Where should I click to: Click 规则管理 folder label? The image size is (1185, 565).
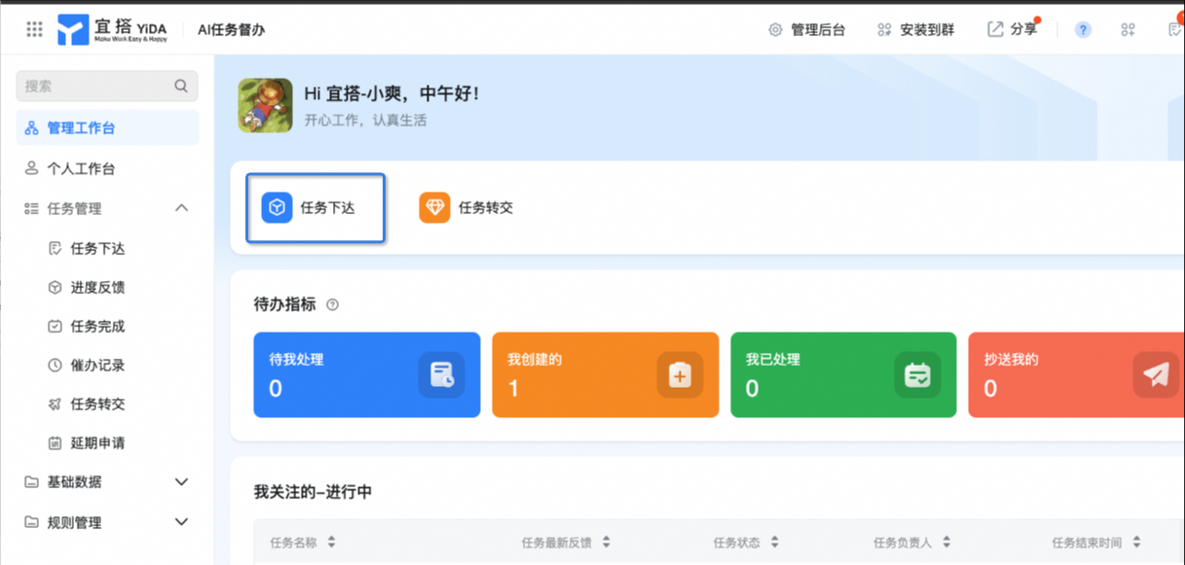click(x=74, y=522)
